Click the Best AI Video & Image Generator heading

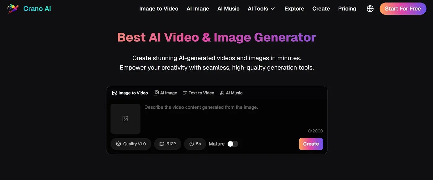(216, 37)
